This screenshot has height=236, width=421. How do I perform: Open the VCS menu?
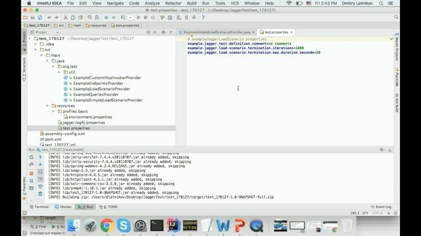(x=235, y=3)
